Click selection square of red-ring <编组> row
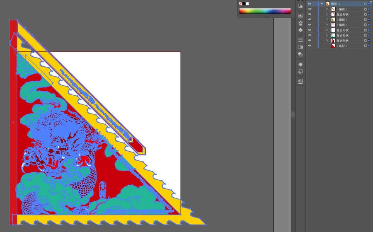This screenshot has height=232, width=373. pos(369,25)
